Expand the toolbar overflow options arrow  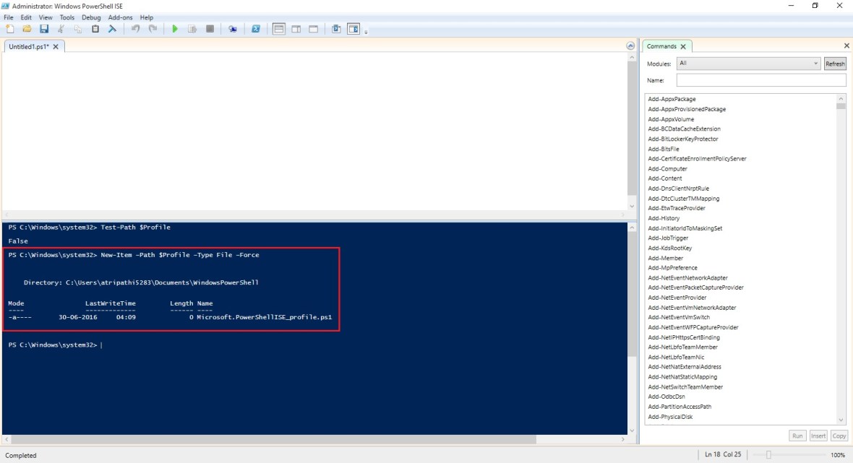tap(367, 32)
